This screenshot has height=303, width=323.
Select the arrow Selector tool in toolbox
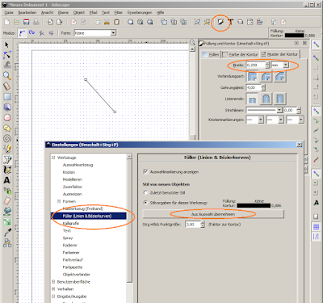[x=7, y=44]
